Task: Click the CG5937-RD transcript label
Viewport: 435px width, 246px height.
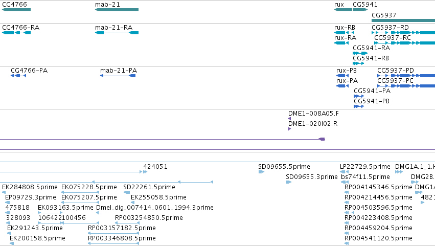Action: pos(390,28)
